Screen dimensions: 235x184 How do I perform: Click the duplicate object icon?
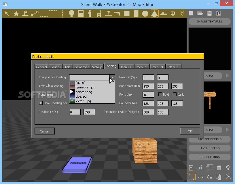219,177
